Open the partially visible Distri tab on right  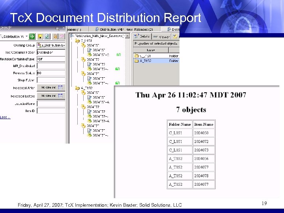[170, 29]
